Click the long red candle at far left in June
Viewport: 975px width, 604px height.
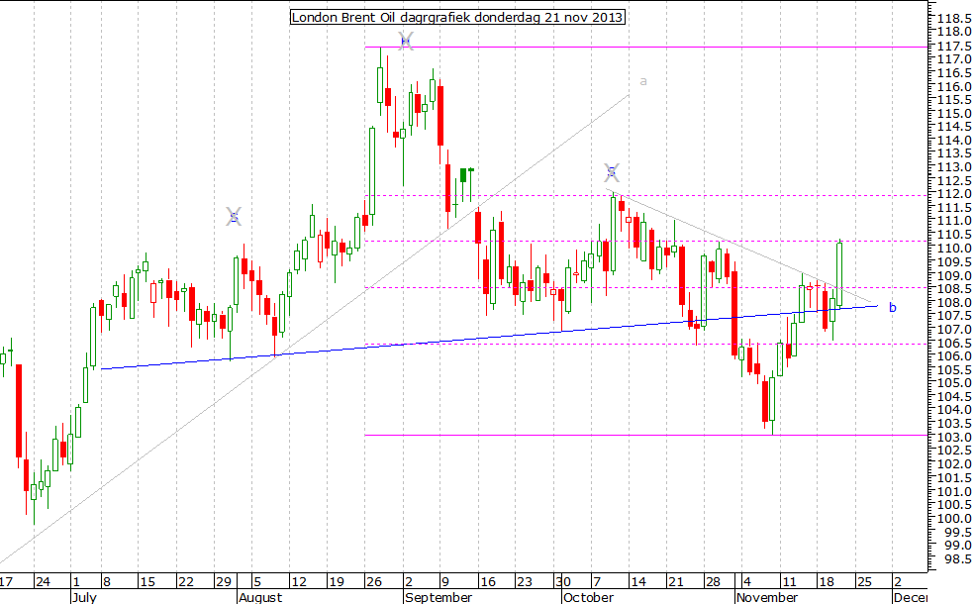tap(19, 411)
